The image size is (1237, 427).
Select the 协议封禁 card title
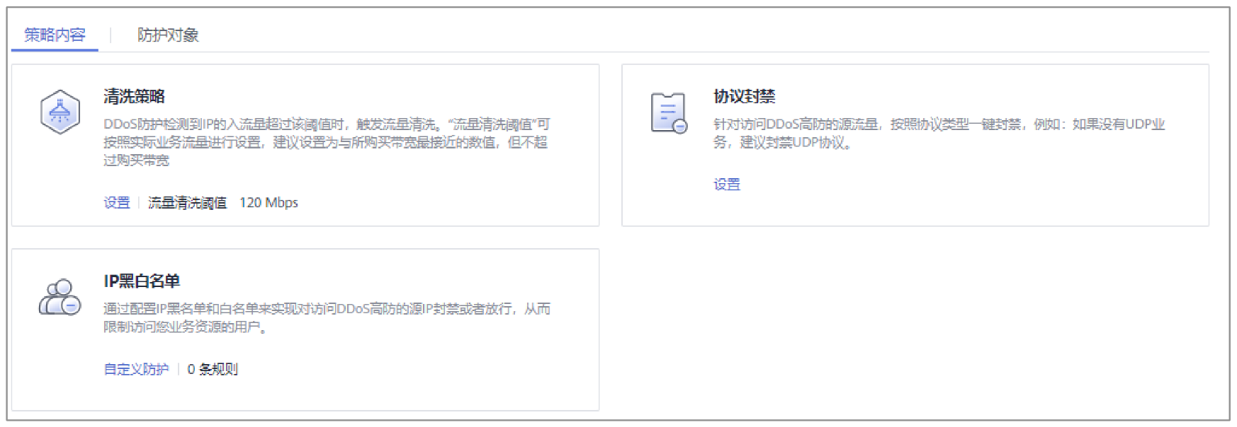[x=745, y=96]
